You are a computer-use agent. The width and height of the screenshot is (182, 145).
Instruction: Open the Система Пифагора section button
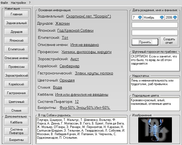[16, 131]
